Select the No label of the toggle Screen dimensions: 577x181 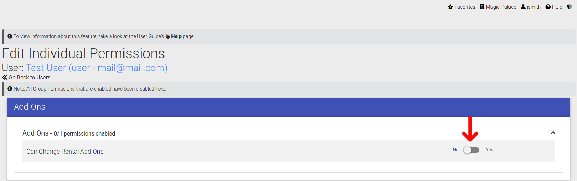tap(456, 150)
